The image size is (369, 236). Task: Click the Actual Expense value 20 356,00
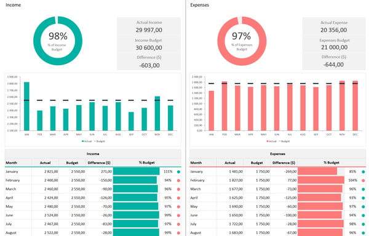pos(334,30)
